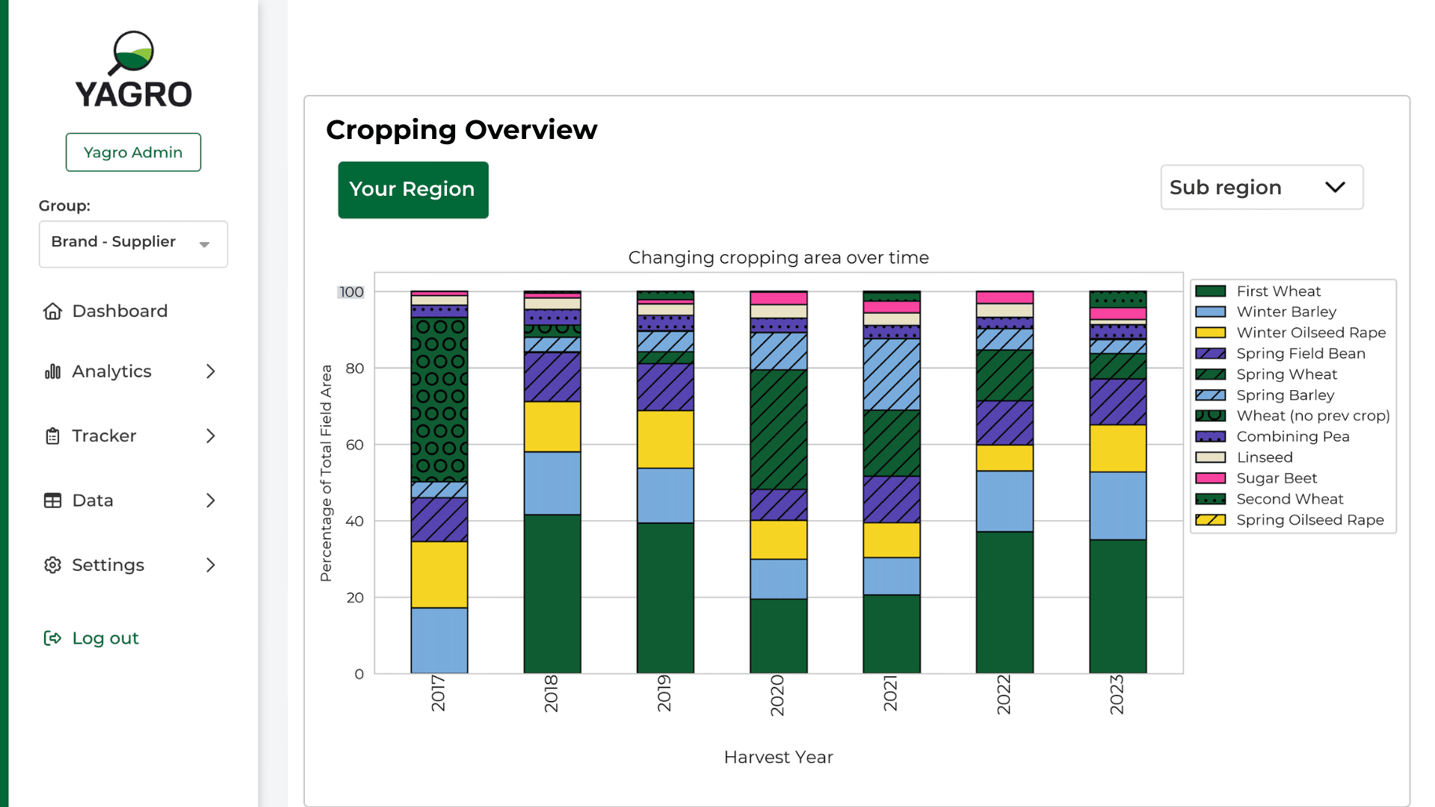Expand the Settings submenu chevron

point(211,565)
